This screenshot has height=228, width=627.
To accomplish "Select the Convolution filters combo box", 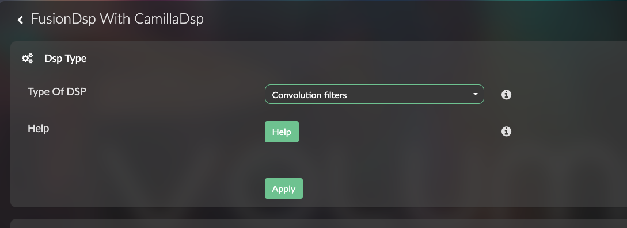I will click(x=374, y=94).
